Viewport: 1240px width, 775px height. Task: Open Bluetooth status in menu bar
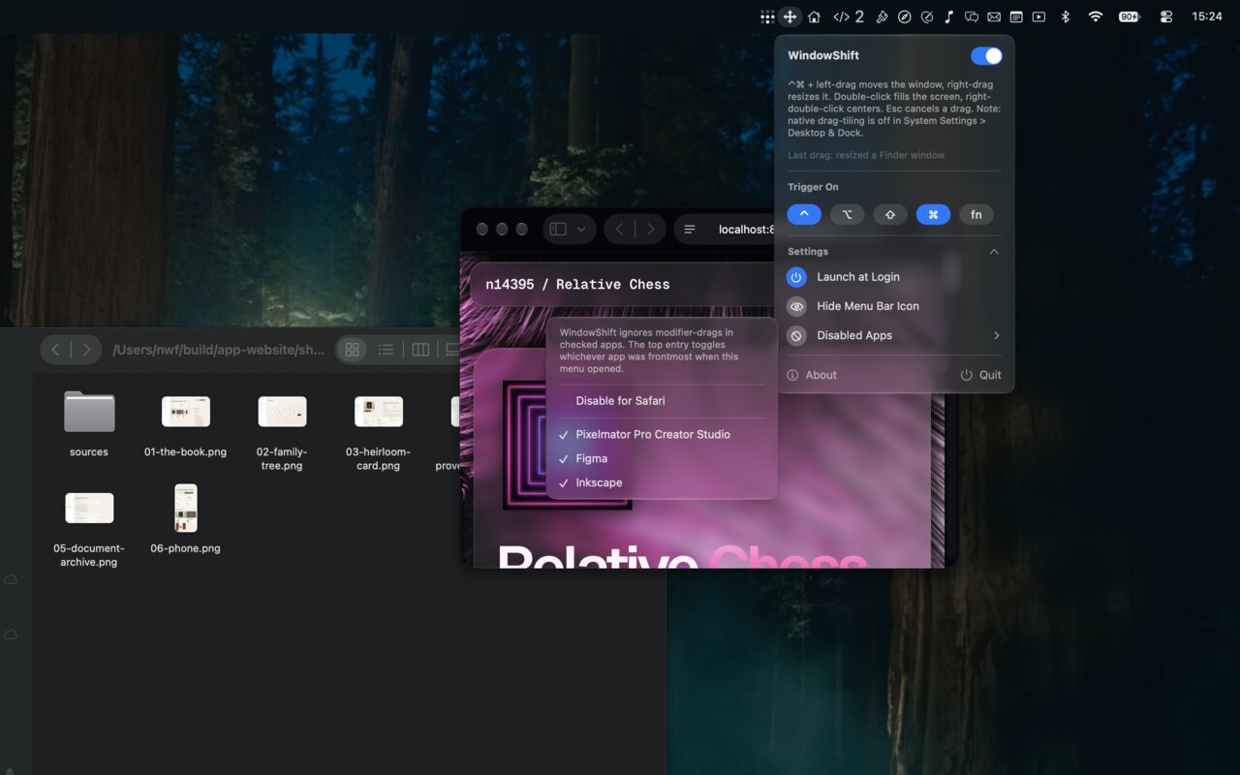click(x=1065, y=16)
